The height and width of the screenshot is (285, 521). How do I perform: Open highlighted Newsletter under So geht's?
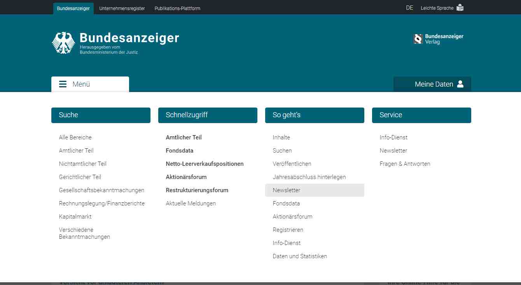click(315, 190)
